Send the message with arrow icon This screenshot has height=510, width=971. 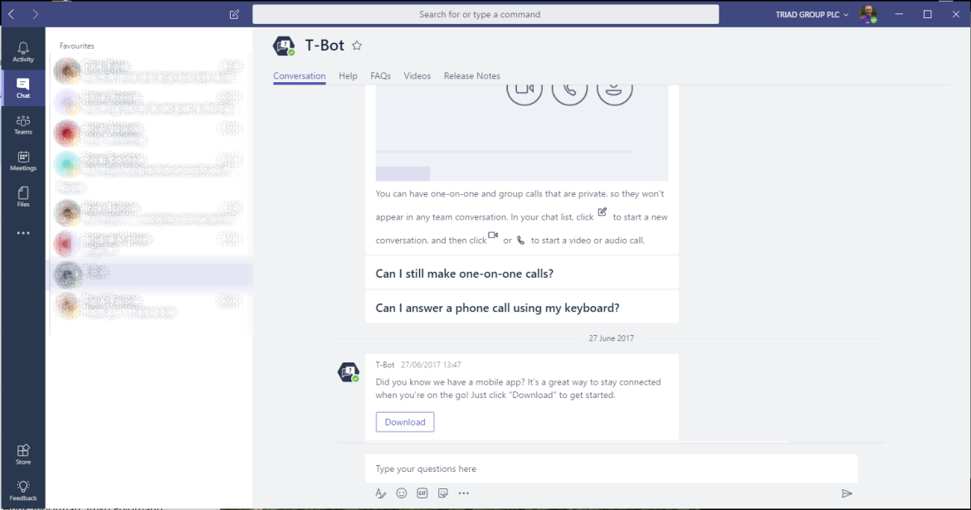click(847, 493)
